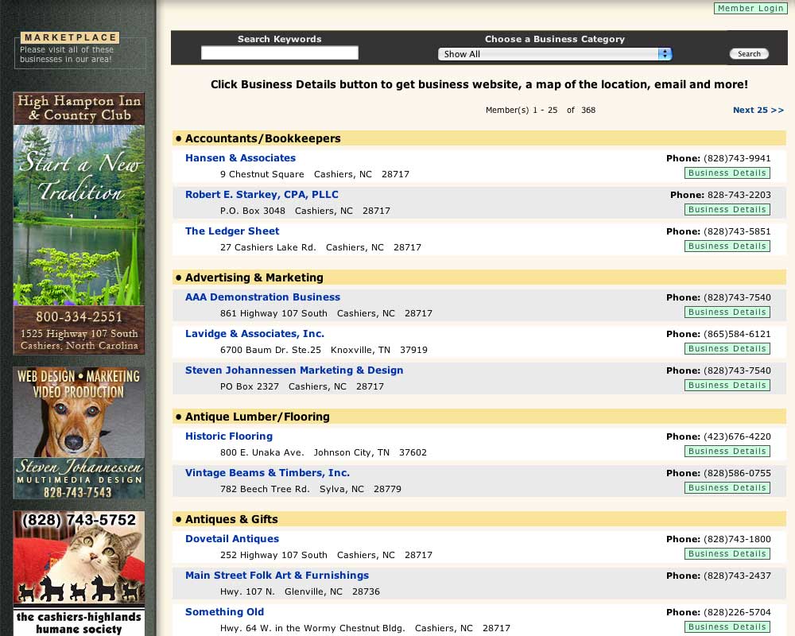Viewport: 795px width, 636px height.
Task: Select address 6700 Baum Dr. Ste.25
Action: click(270, 350)
